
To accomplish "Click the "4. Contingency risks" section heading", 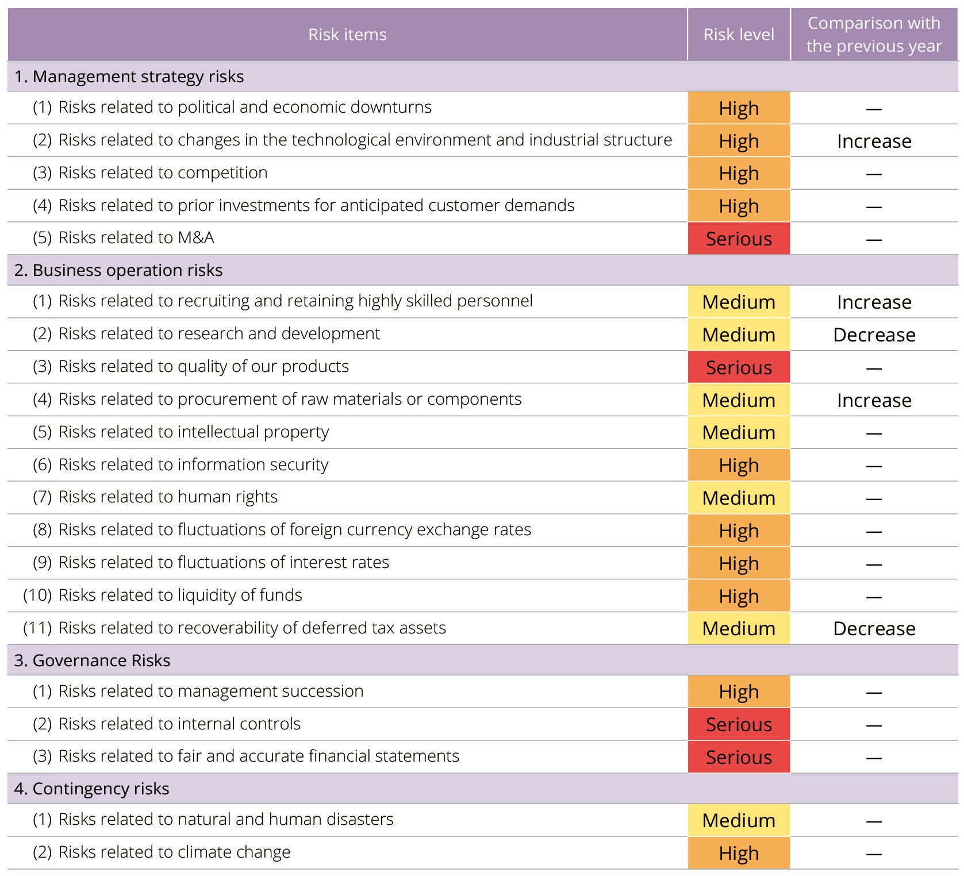I will click(x=92, y=789).
